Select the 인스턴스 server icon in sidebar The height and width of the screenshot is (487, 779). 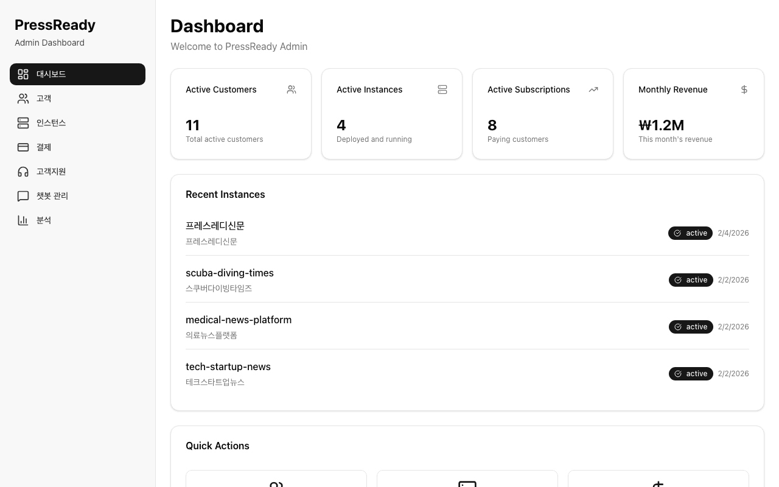[23, 123]
